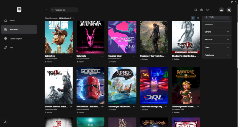
Task: Click the Epic Games logo
Action: [x=19, y=10]
